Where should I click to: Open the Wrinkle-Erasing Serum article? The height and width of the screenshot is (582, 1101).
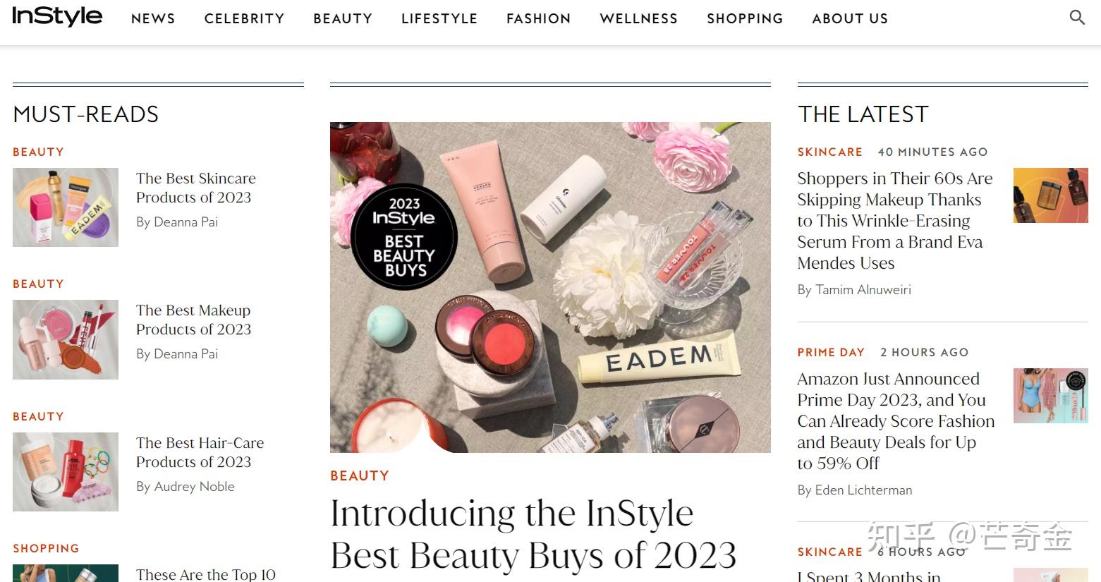pyautogui.click(x=894, y=220)
